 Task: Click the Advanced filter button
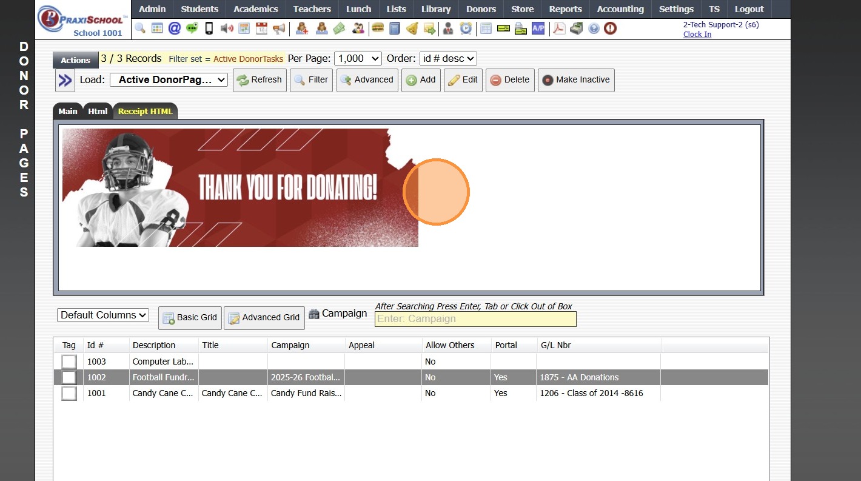pos(367,80)
